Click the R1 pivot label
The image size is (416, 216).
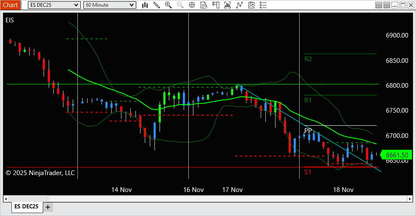point(308,100)
